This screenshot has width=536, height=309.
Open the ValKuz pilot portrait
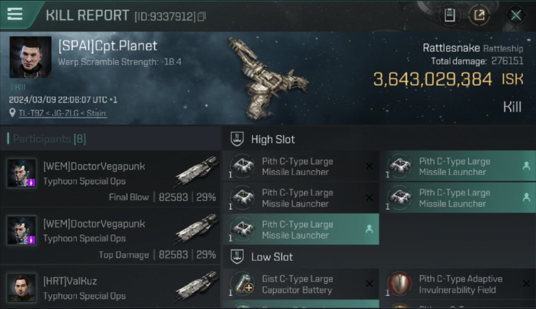[x=21, y=288]
